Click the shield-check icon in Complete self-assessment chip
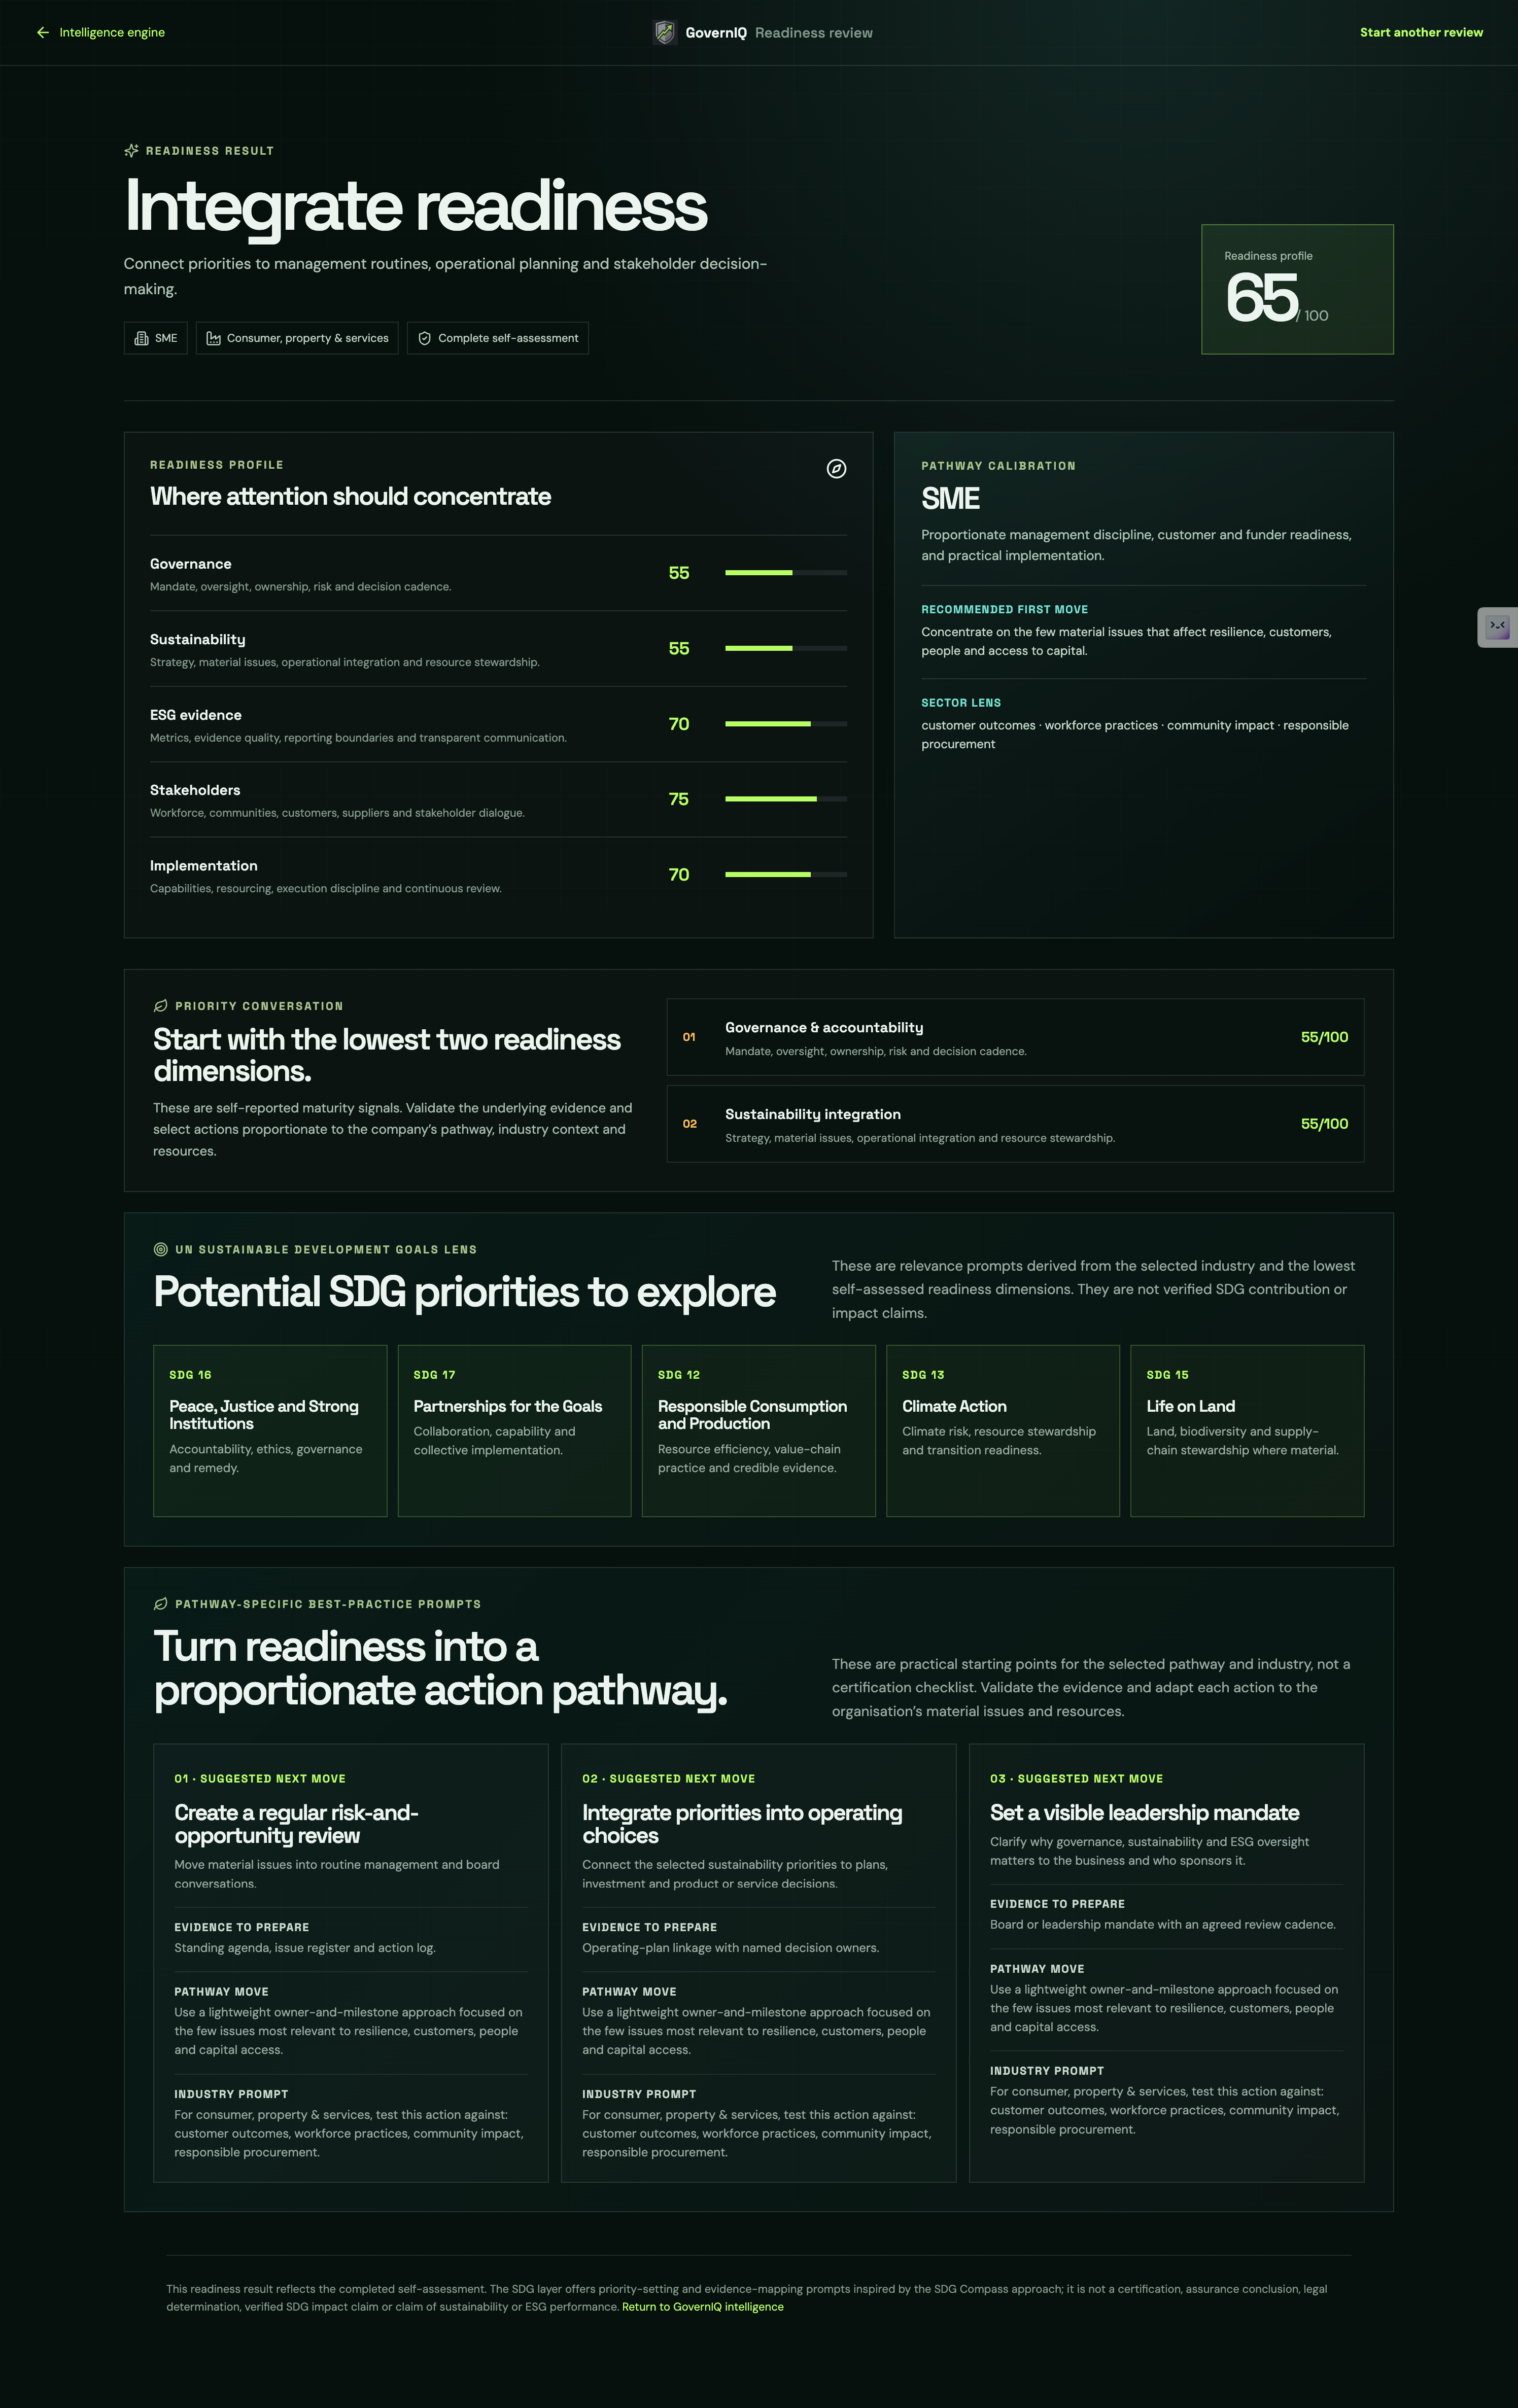The height and width of the screenshot is (2408, 1518). [424, 338]
